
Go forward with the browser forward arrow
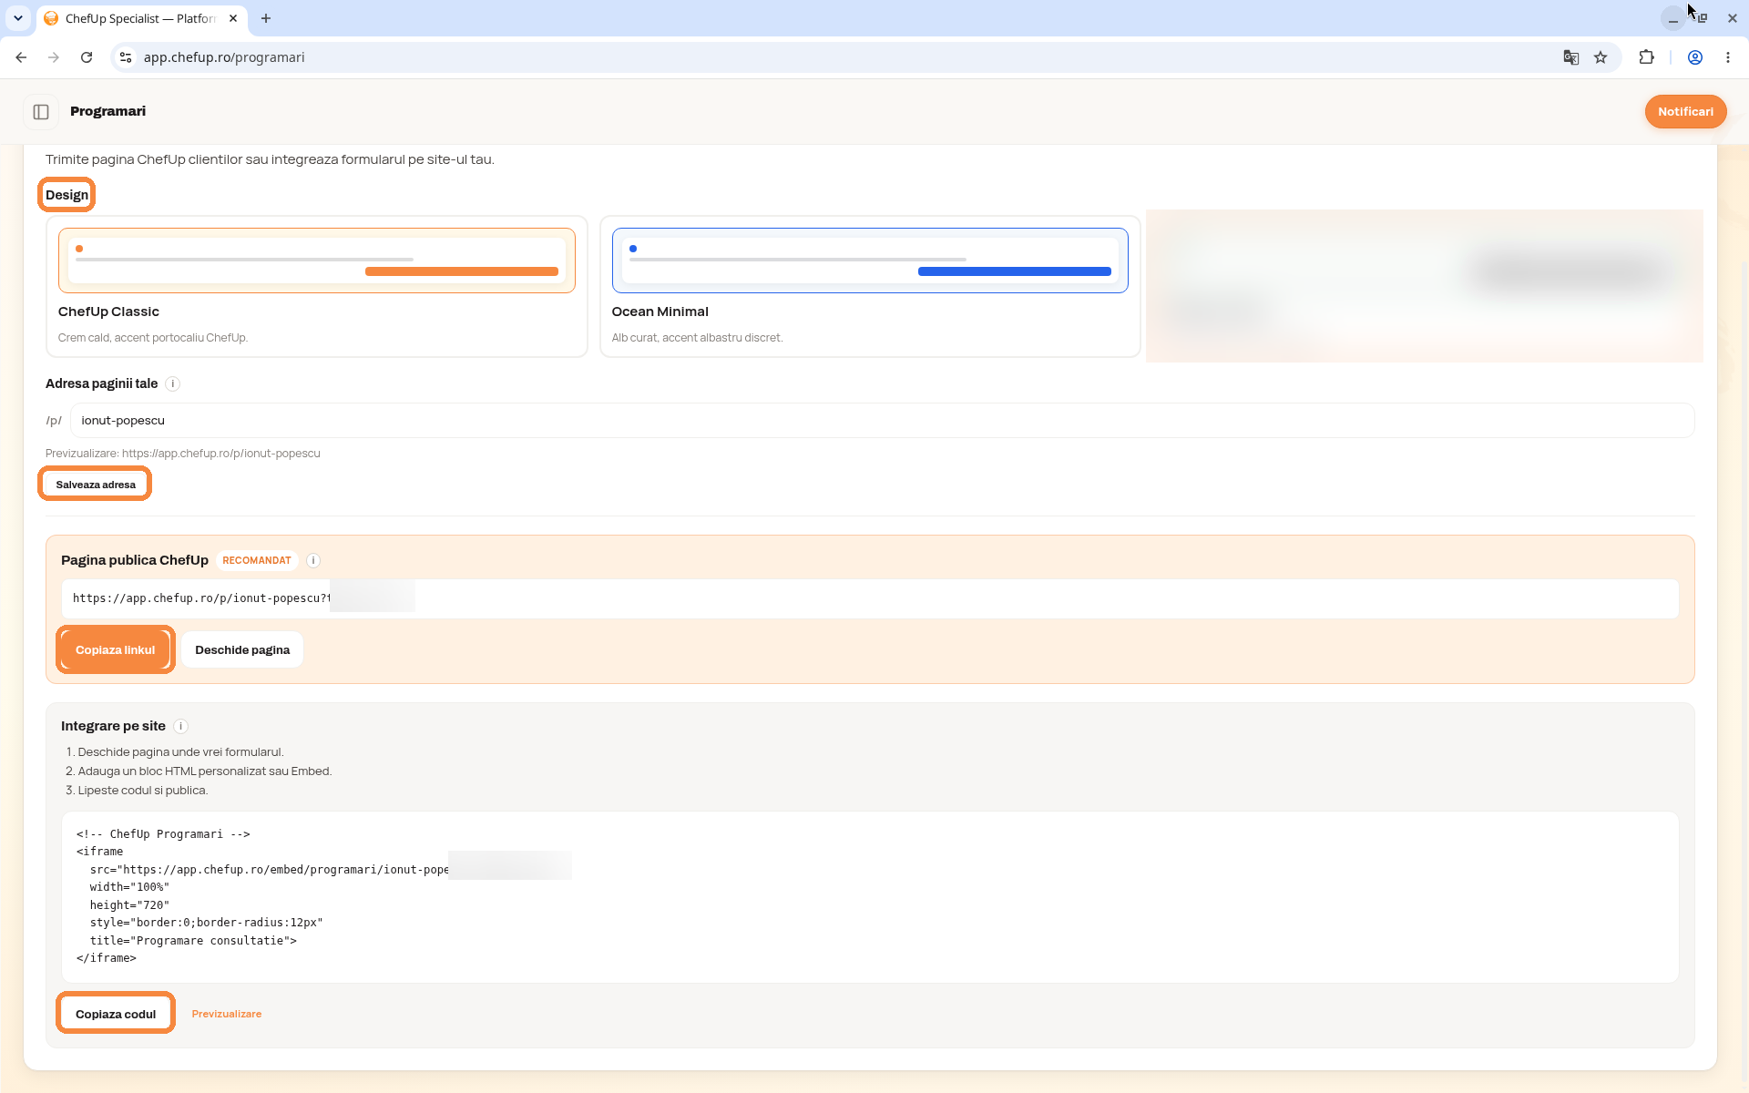54,57
